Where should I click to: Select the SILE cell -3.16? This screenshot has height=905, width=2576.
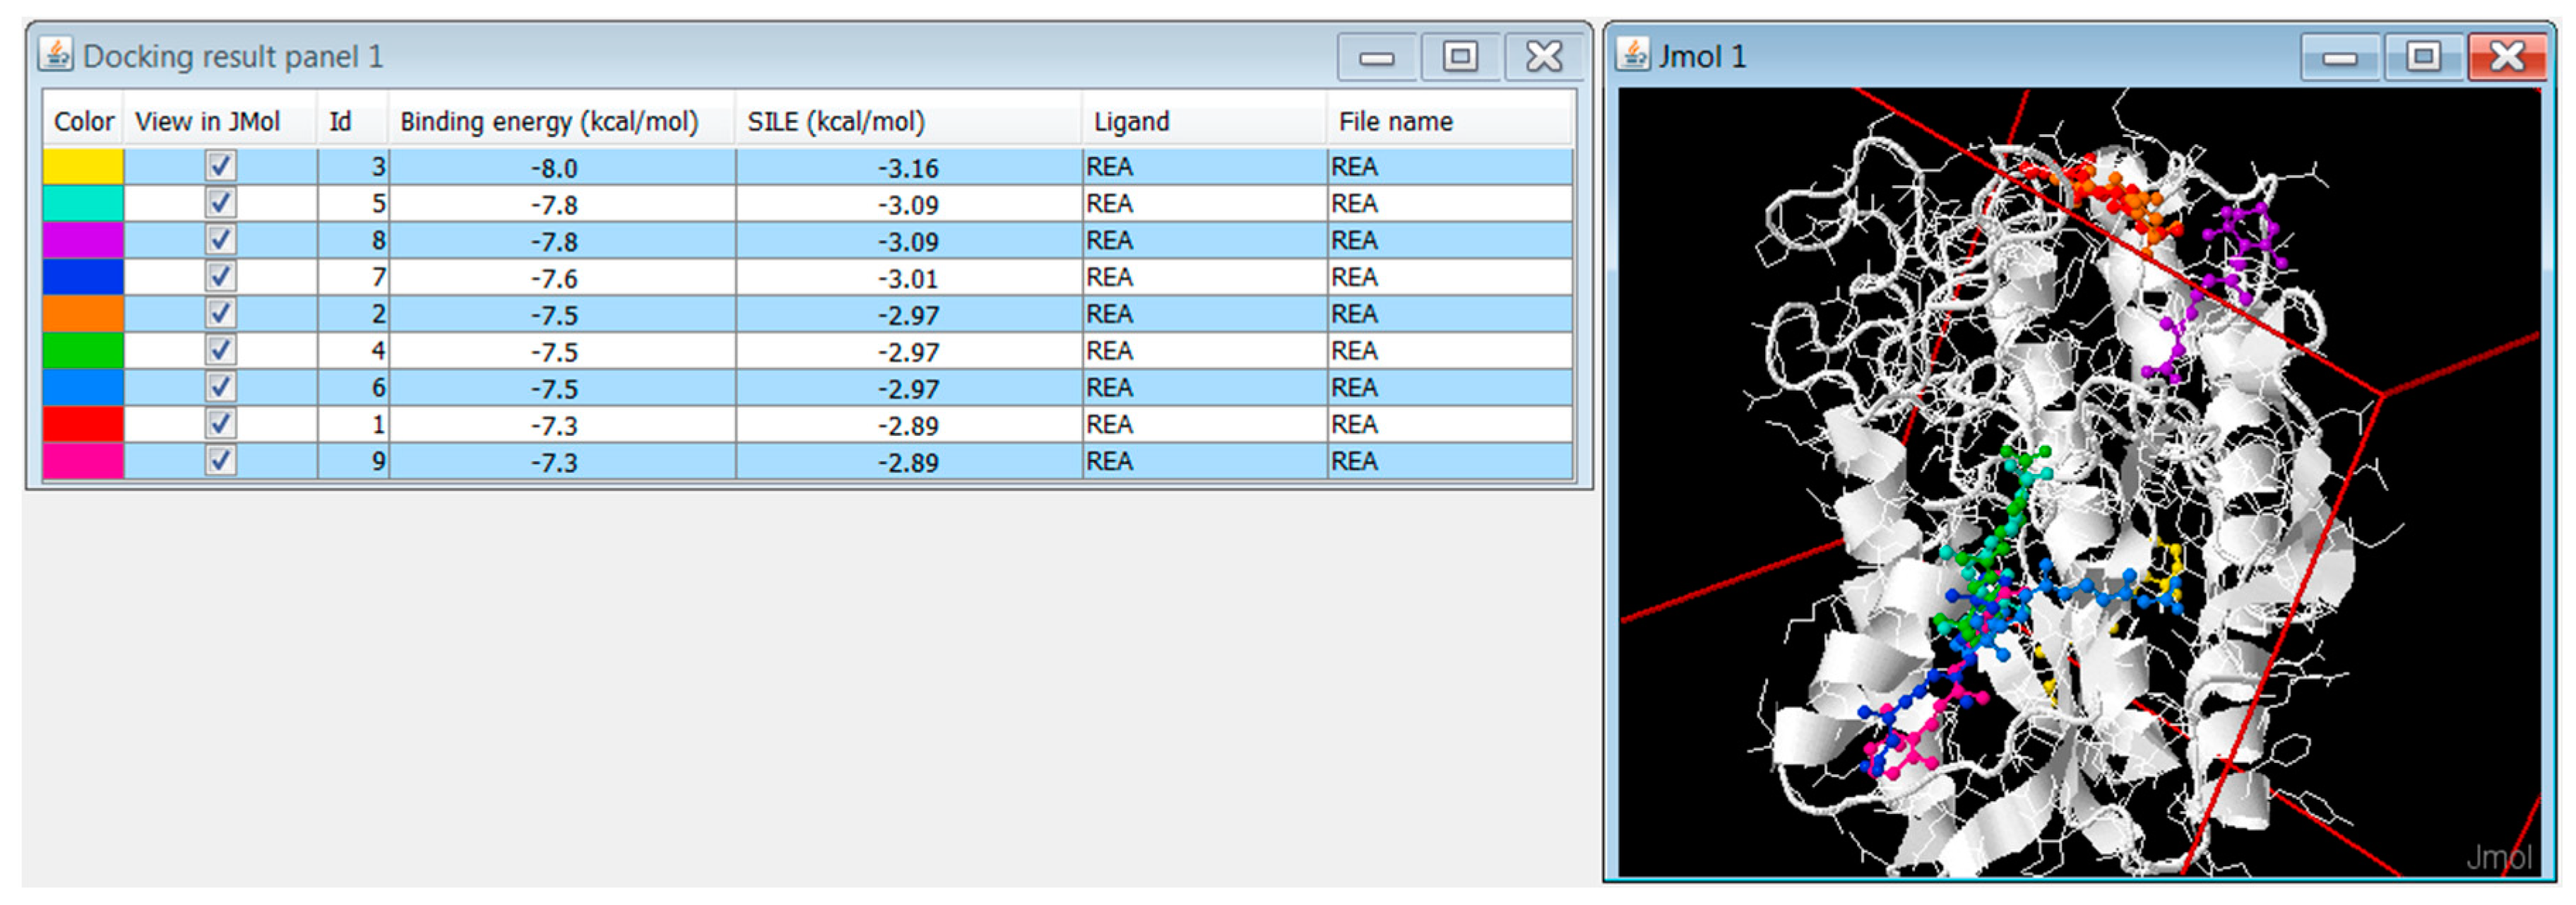(x=909, y=166)
